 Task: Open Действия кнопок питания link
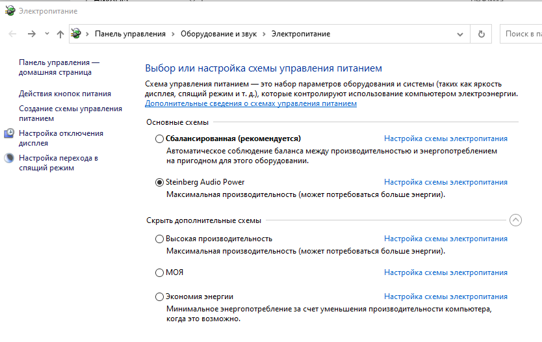click(x=65, y=94)
